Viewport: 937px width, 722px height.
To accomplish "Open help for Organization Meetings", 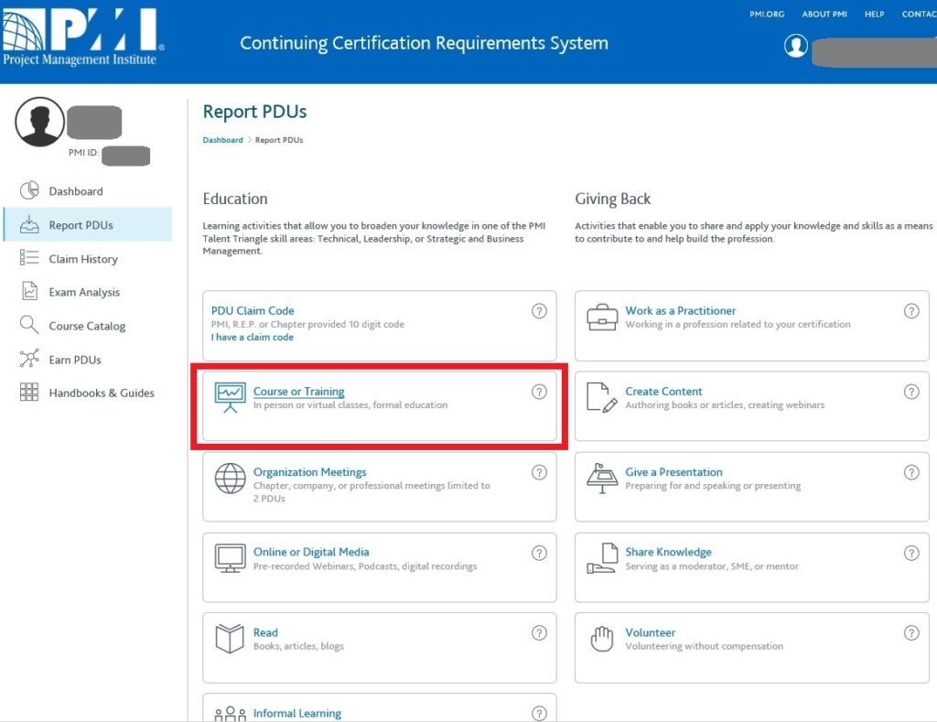I will coord(539,472).
